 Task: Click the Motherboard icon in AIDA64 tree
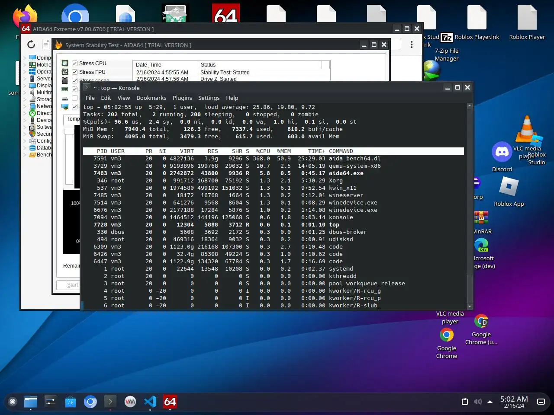coord(32,64)
